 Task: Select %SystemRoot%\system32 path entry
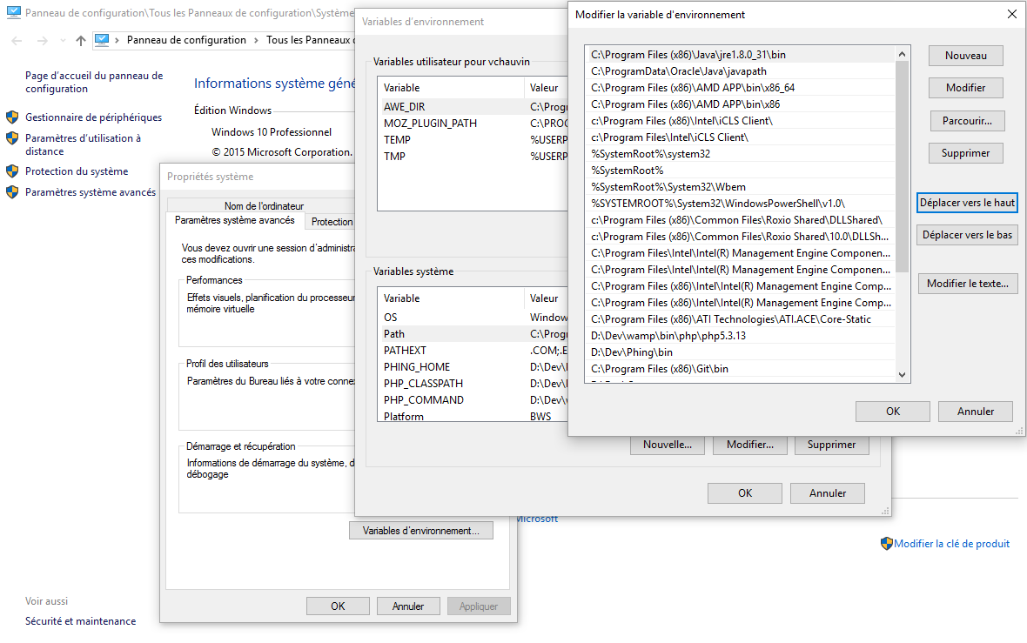tap(740, 154)
